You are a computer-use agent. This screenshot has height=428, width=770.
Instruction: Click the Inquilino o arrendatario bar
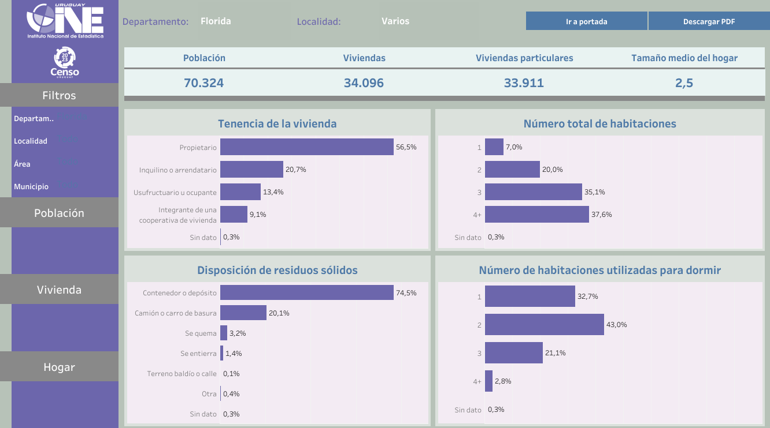tap(251, 170)
